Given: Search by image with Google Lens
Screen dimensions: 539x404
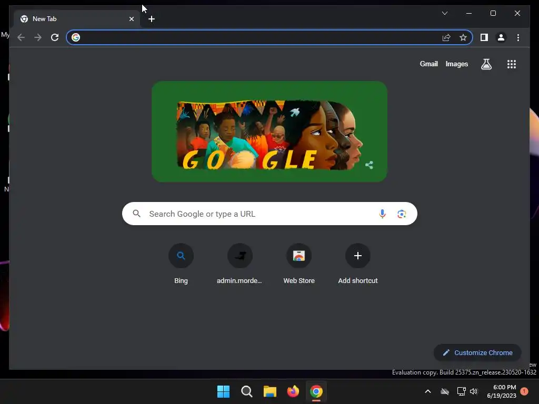Looking at the screenshot, I should coord(402,214).
